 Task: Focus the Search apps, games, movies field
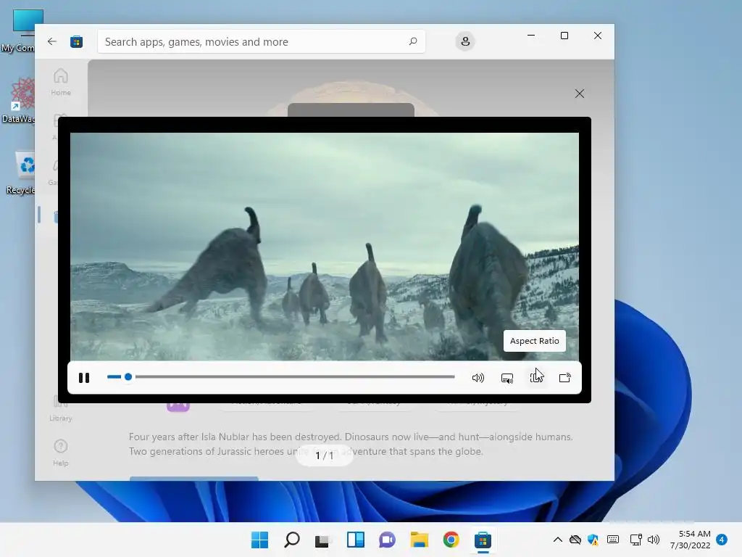click(261, 41)
